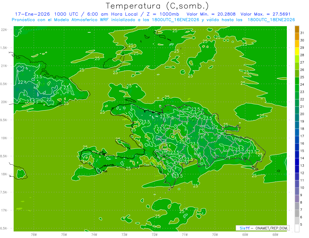309x238 pixels.
Task: Click the brown color bar segment above 31
Action: 297,29
